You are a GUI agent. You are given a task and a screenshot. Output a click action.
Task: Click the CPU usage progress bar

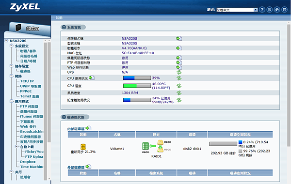click(137, 78)
